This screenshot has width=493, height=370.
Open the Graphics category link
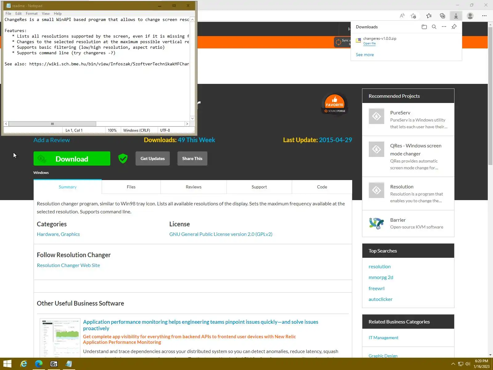(x=70, y=234)
